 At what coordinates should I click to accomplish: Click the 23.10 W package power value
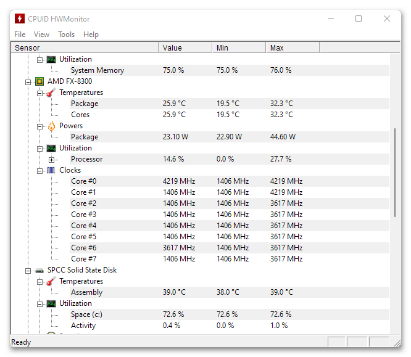tap(175, 137)
